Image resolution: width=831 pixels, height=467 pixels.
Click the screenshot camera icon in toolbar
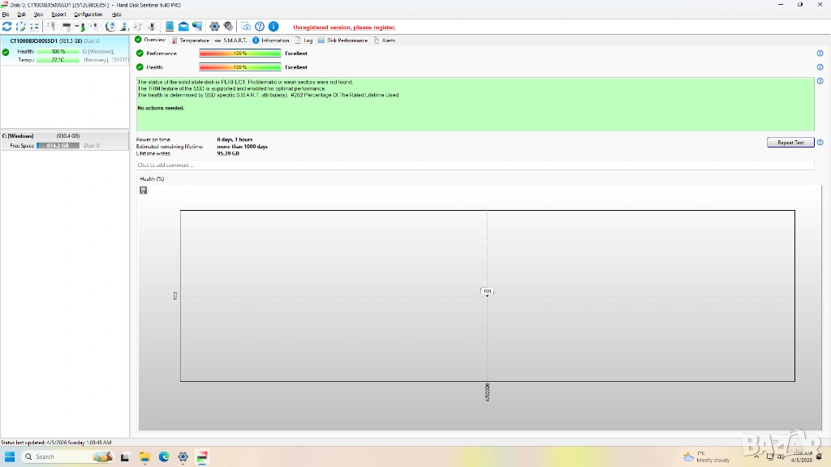[x=246, y=27]
